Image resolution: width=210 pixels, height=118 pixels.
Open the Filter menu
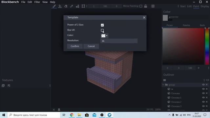tap(37, 2)
